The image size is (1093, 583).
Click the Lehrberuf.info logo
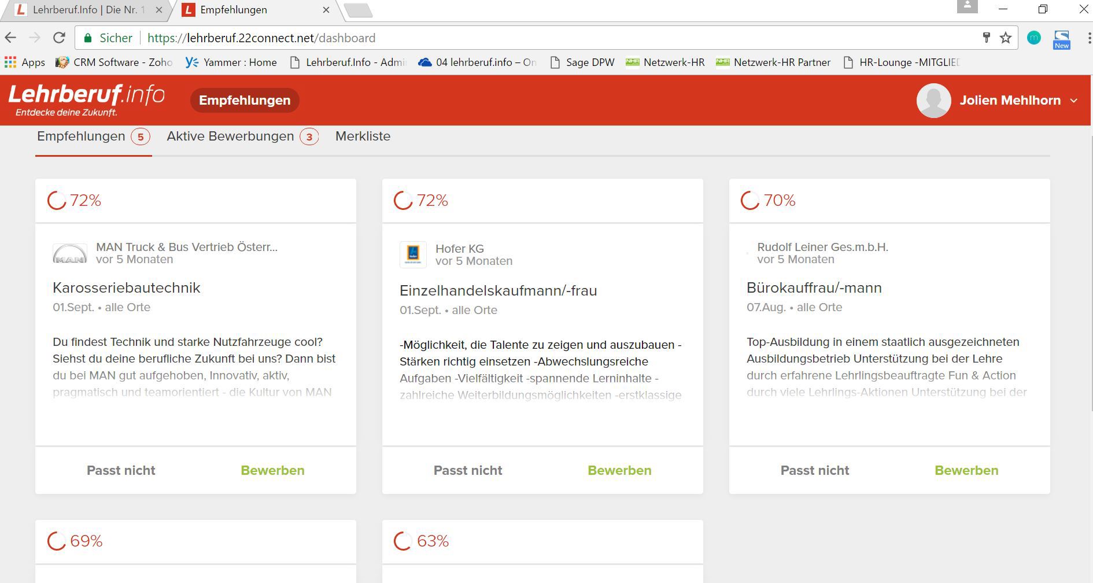pyautogui.click(x=87, y=99)
